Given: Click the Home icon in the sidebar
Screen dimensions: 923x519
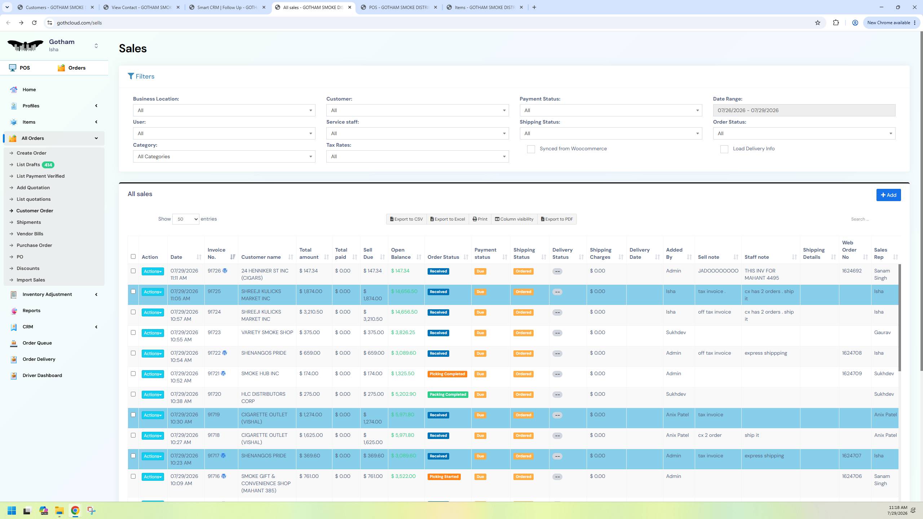Looking at the screenshot, I should [x=14, y=90].
